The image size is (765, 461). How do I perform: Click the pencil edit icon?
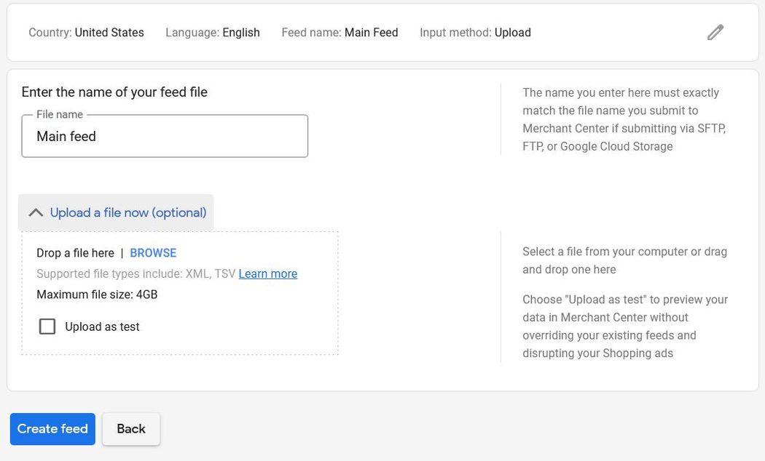(715, 33)
